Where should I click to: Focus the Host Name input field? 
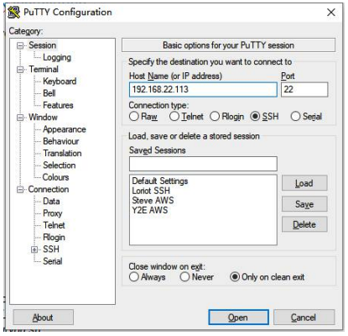203,90
